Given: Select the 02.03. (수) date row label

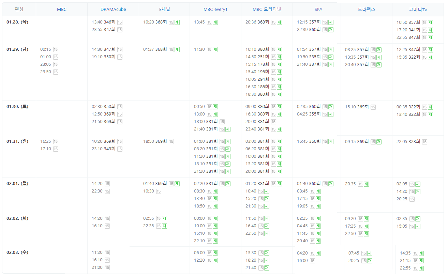Looking at the screenshot, I should click(17, 252).
